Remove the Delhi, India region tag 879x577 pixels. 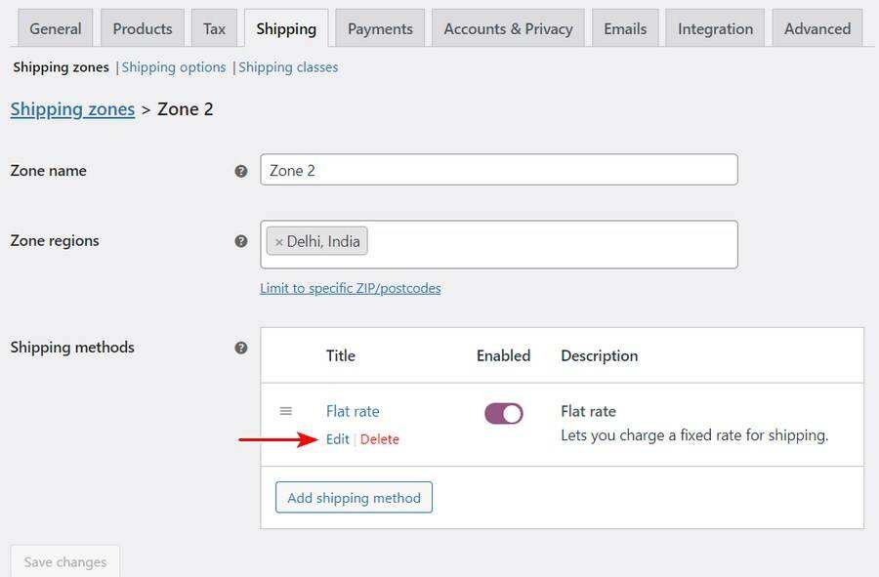click(x=278, y=242)
